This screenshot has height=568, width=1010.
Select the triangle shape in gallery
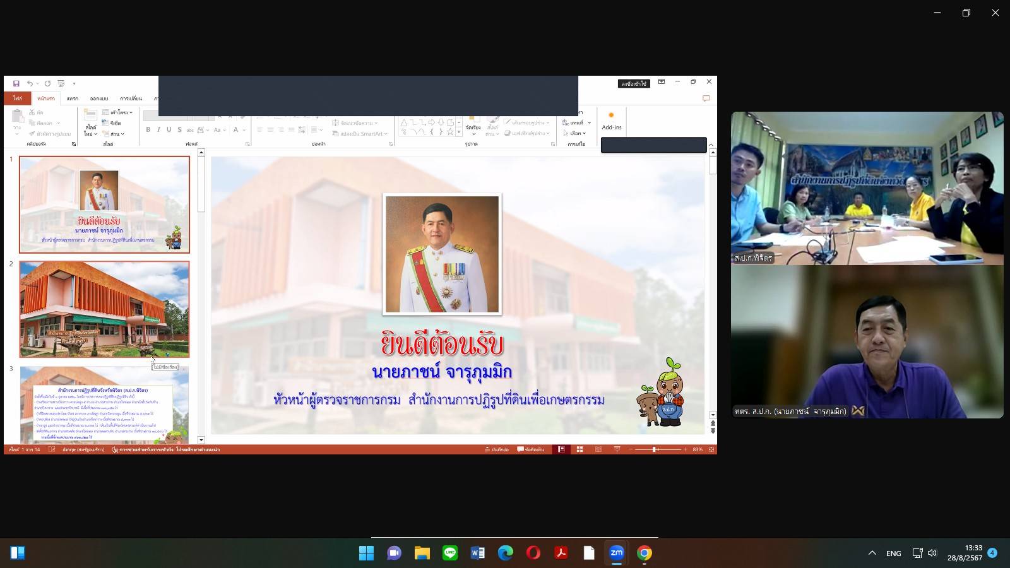pyautogui.click(x=404, y=122)
